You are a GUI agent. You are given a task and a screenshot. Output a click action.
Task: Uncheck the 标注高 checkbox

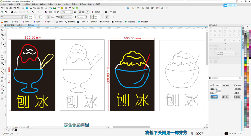pyautogui.click(x=235, y=89)
